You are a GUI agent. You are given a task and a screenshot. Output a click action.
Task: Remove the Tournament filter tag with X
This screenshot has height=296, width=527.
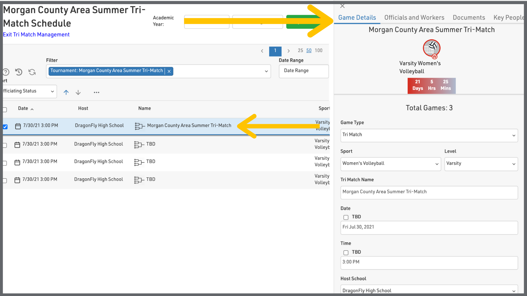pos(169,71)
